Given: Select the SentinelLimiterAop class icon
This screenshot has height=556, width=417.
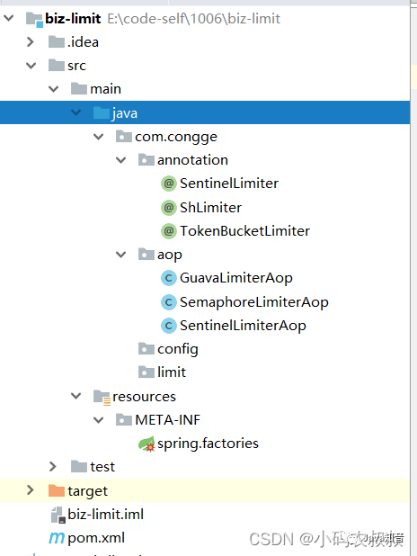Looking at the screenshot, I should click(x=169, y=326).
